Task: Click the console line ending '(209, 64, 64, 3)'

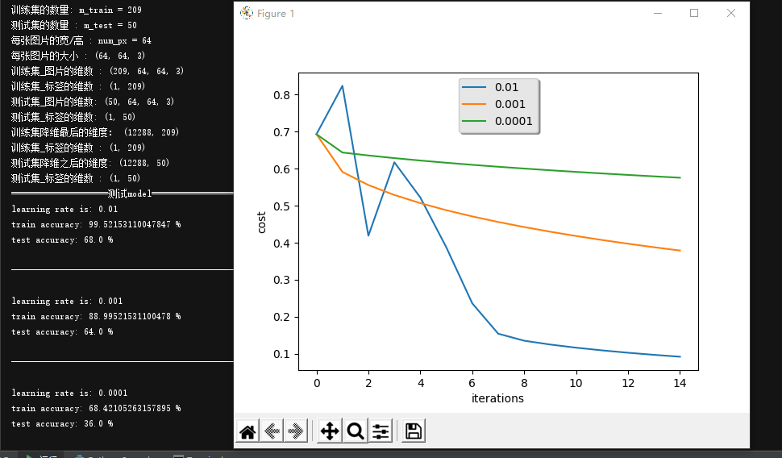Action: pos(98,71)
